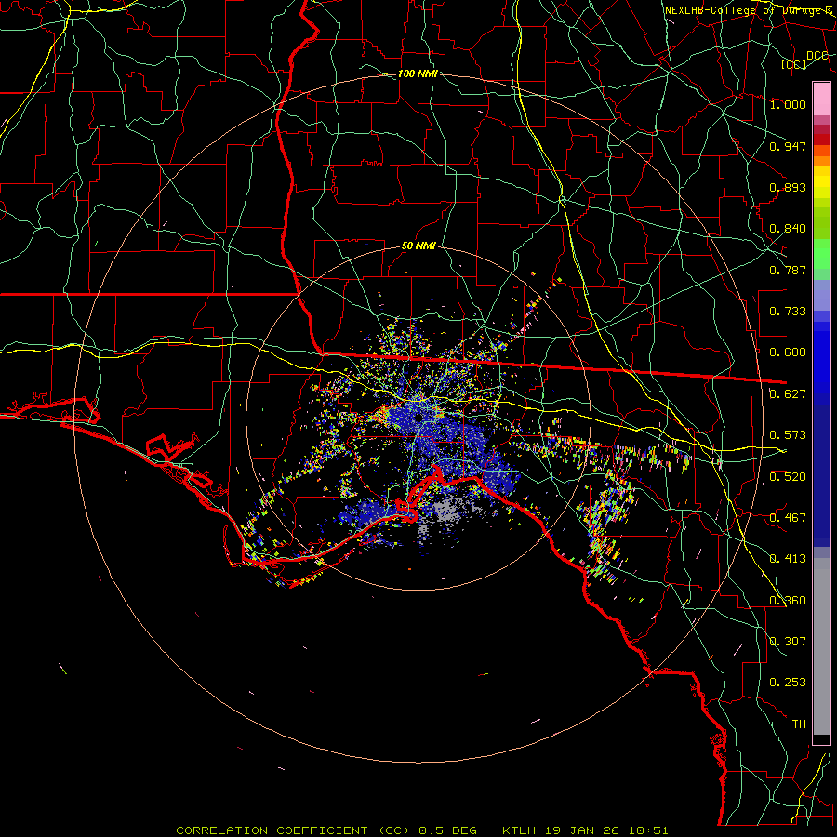Pick the 0.733 scale label
The width and height of the screenshot is (837, 837).
click(788, 312)
